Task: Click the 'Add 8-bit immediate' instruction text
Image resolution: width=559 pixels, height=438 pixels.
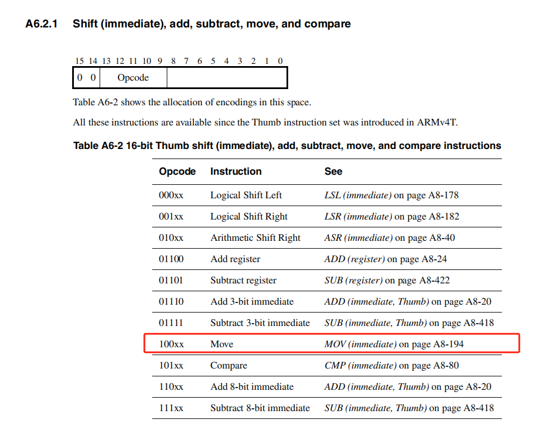Action: (x=252, y=386)
